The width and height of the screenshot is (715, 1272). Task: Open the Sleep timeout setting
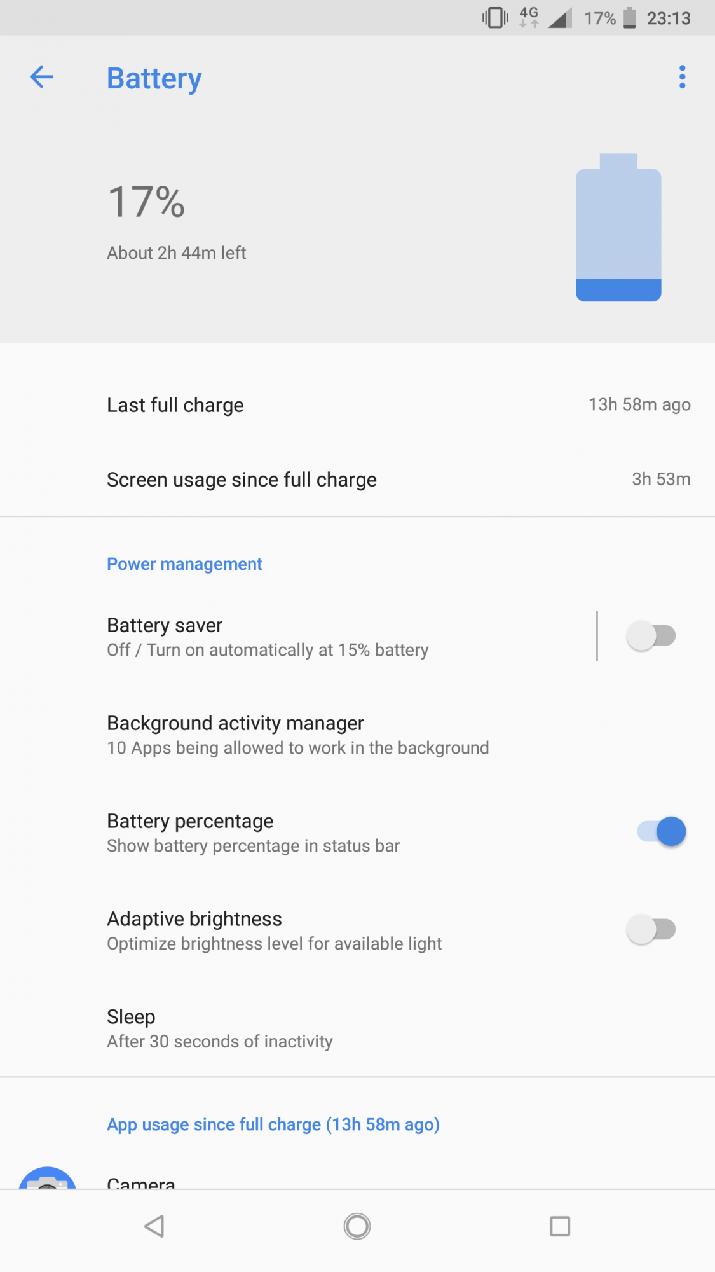[220, 1028]
